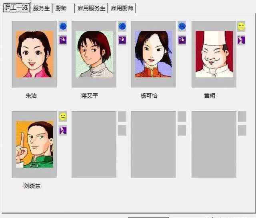Click the yellow mood face beside 刘晓东
Screen dimensions: 256x218
(x=63, y=116)
